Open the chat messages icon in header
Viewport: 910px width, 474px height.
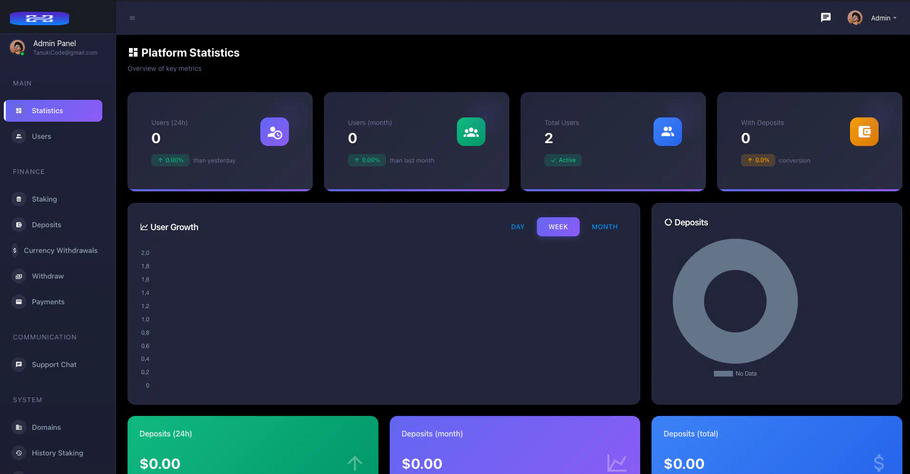[826, 18]
